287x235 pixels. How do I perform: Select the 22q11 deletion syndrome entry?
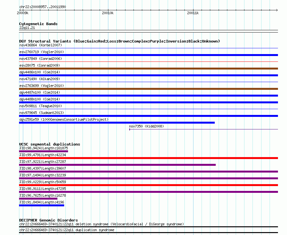[x=102, y=224]
